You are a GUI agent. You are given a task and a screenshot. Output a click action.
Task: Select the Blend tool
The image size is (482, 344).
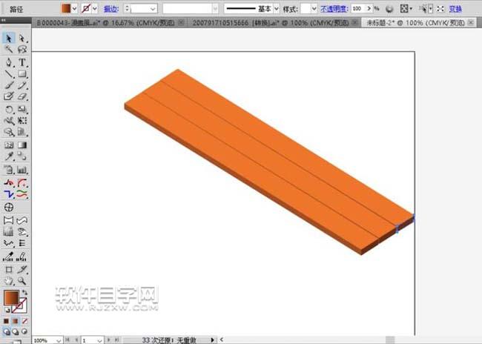(22, 156)
